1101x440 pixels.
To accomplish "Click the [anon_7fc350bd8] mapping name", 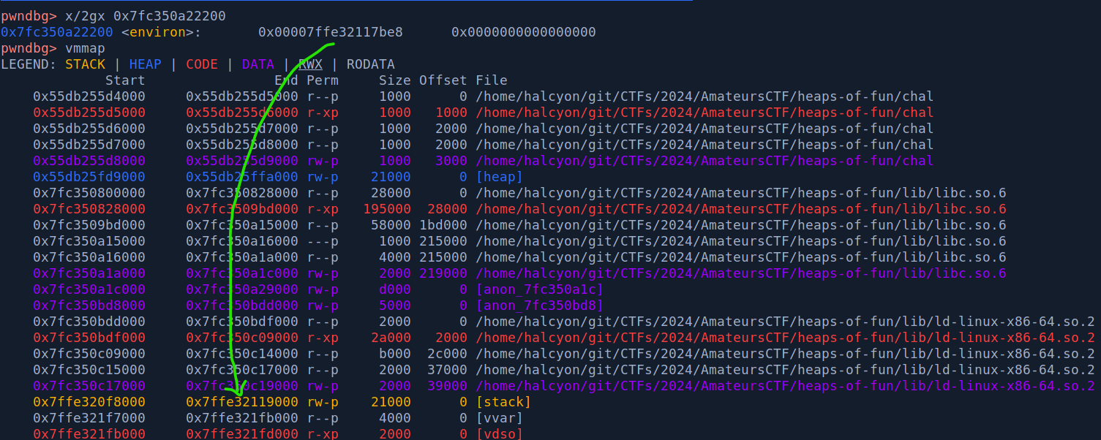I will [x=539, y=306].
